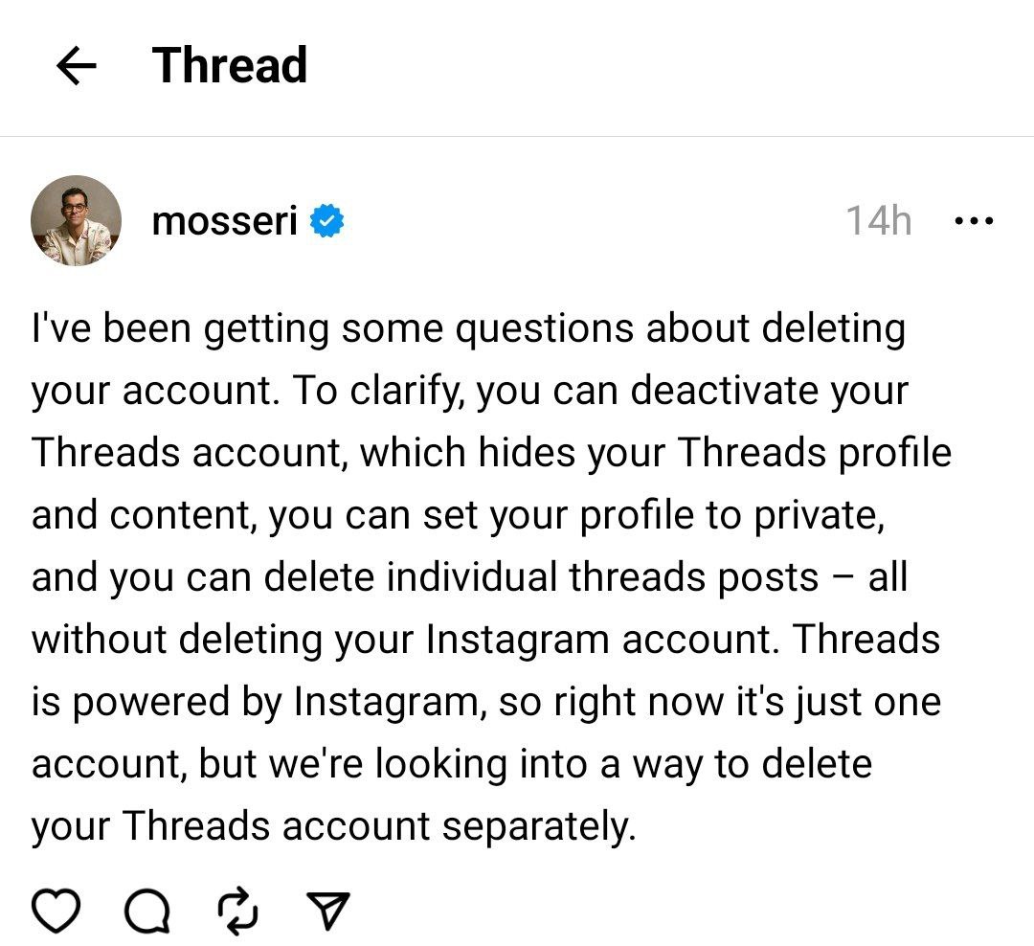Viewport: 1034px width, 946px height.
Task: Click the first line of the post
Action: pyautogui.click(x=468, y=329)
